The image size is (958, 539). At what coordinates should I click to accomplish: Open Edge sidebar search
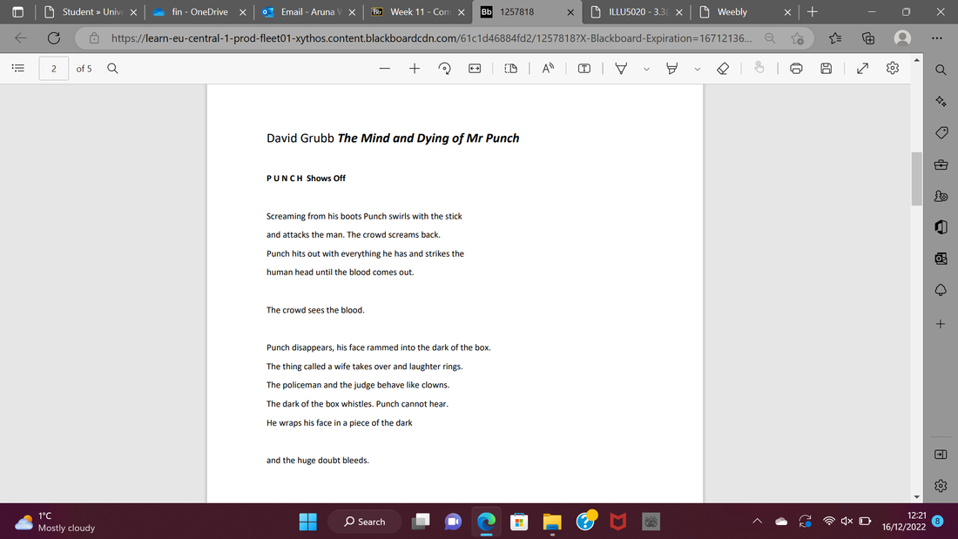click(x=941, y=70)
